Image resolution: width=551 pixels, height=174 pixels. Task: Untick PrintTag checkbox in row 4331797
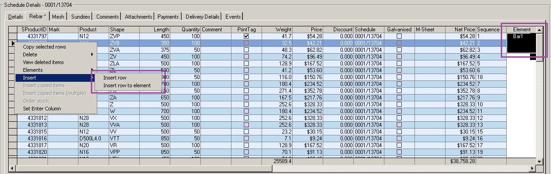point(247,36)
